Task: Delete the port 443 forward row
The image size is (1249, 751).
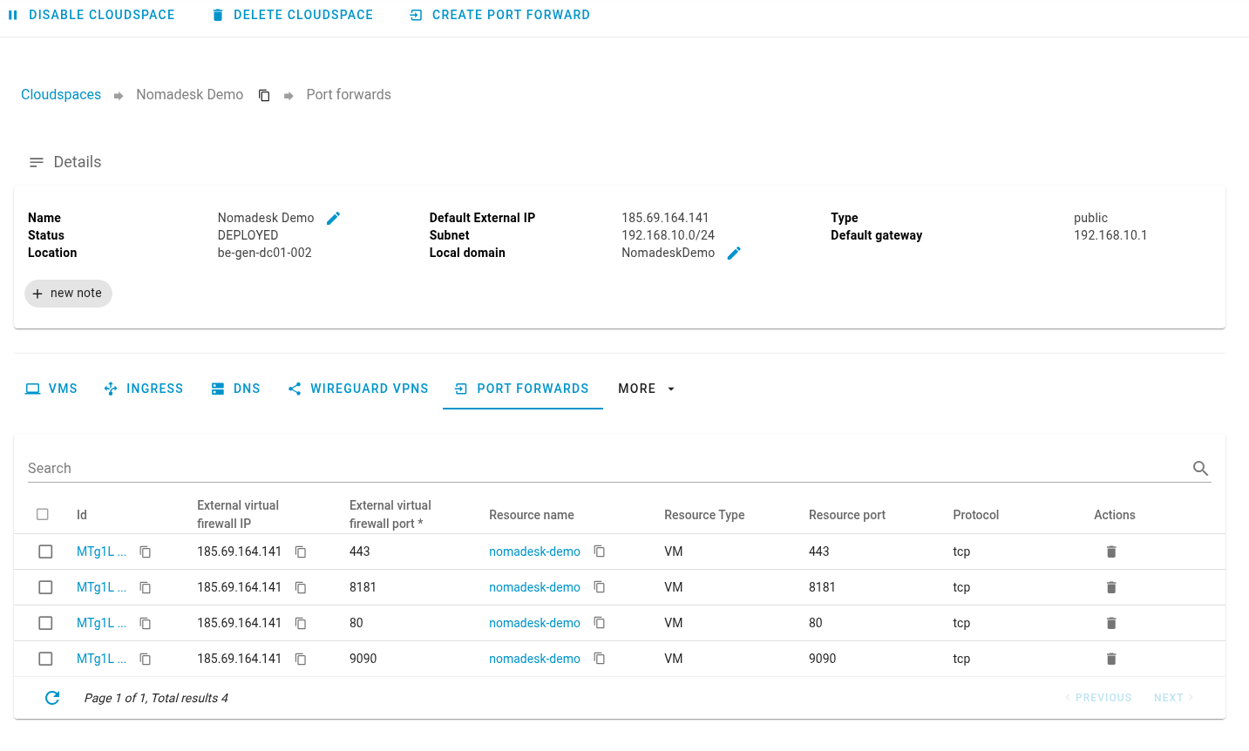Action: point(1110,551)
